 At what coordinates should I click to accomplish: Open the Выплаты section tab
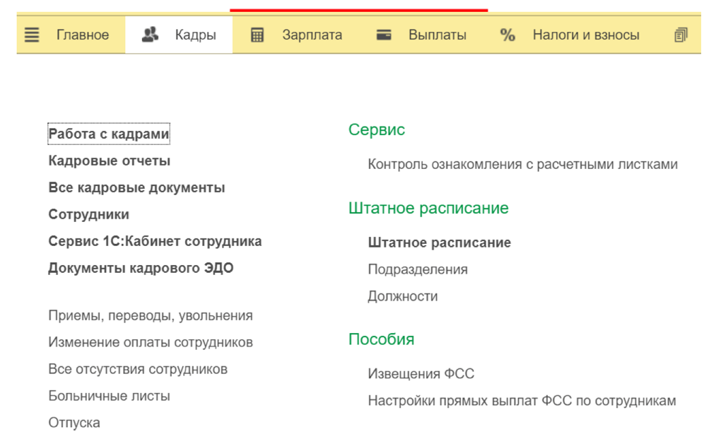[x=437, y=35]
